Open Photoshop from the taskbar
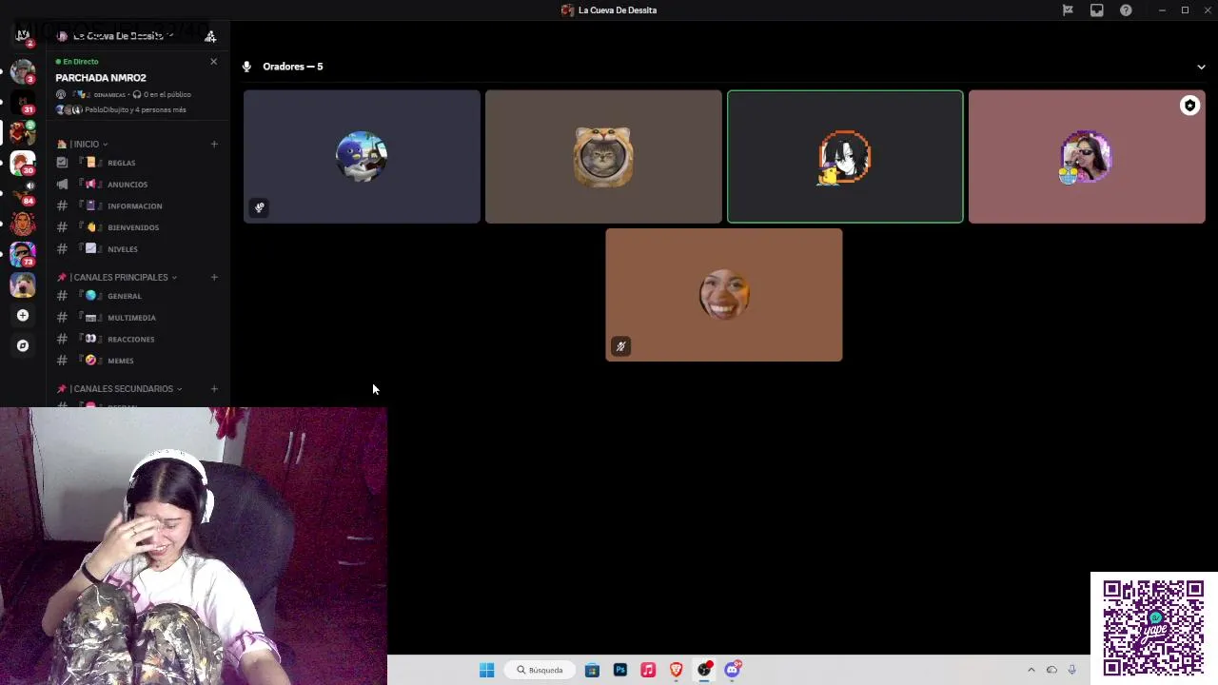The image size is (1218, 685). [x=620, y=670]
